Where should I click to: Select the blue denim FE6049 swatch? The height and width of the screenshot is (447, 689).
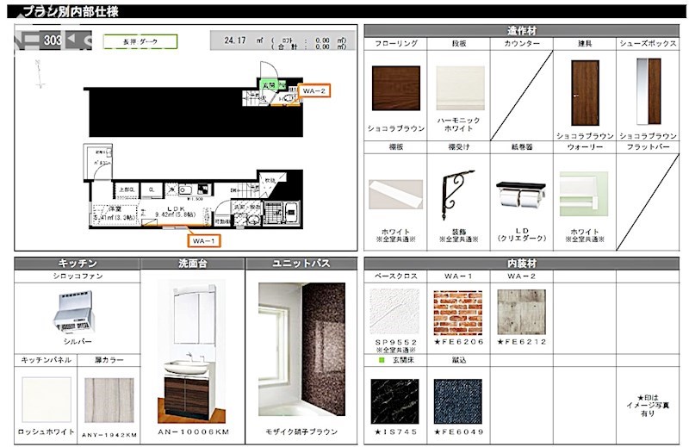pyautogui.click(x=457, y=399)
